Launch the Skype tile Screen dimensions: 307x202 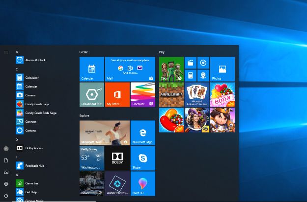coord(143,158)
